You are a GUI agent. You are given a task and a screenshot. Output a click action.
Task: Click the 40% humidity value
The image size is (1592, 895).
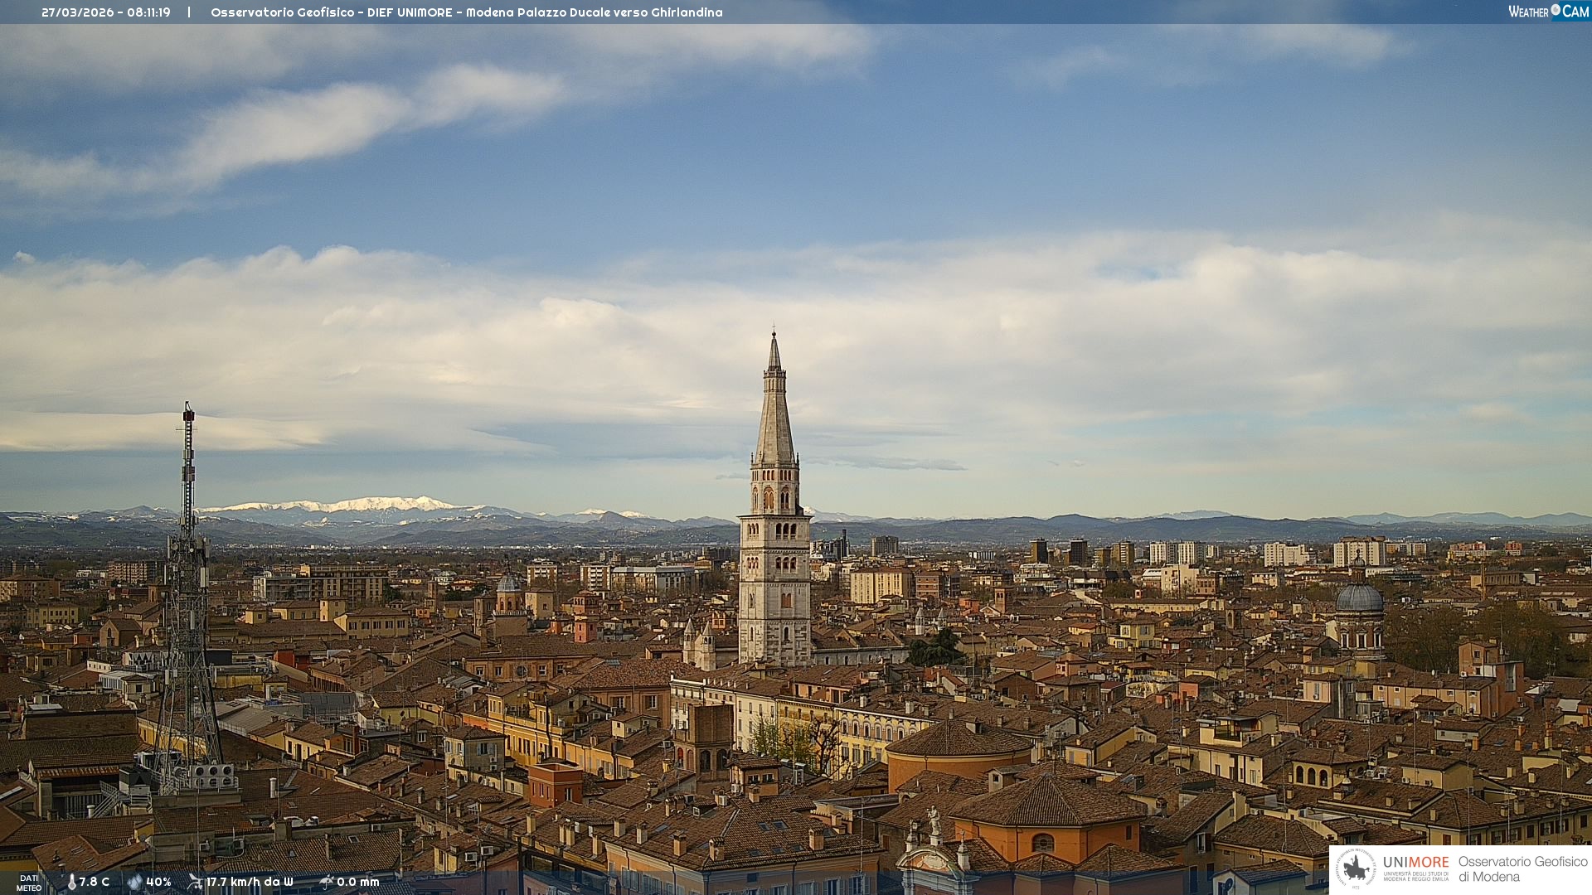158,882
